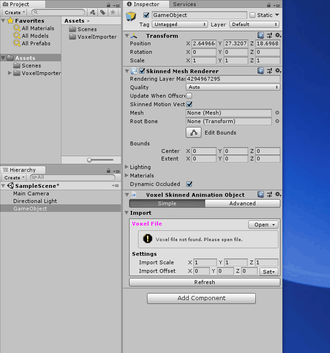Open the Tag dropdown Untagged
Screen dimensions: 330x353
(180, 25)
